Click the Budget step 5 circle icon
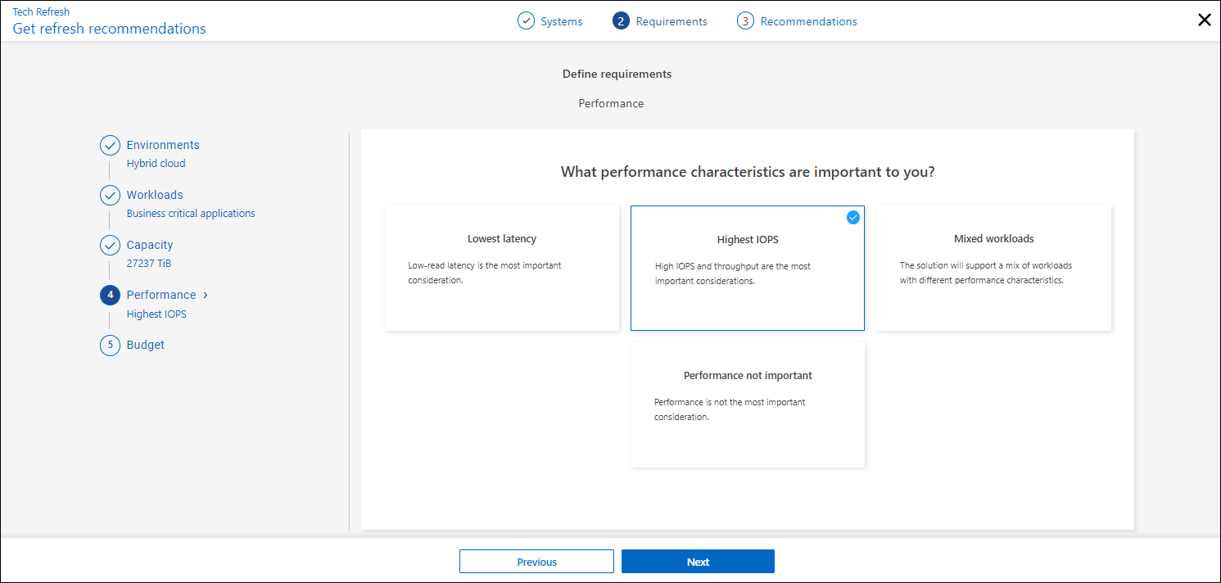Viewport: 1221px width, 583px height. [110, 345]
